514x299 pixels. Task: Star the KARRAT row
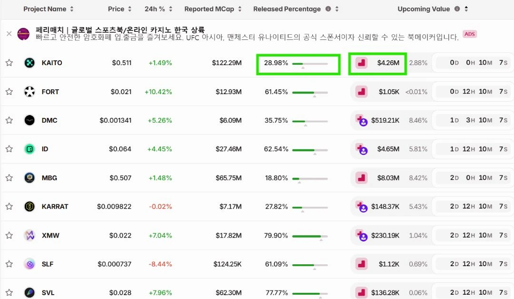pyautogui.click(x=9, y=206)
